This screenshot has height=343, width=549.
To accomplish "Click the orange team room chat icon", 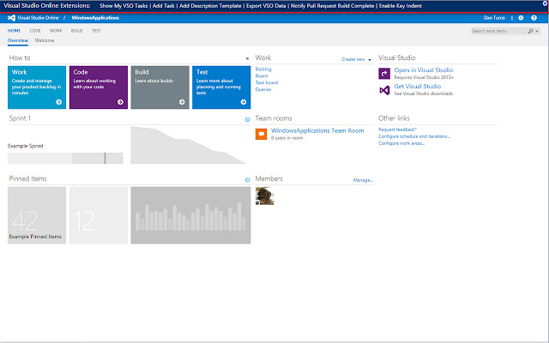I will pos(261,134).
